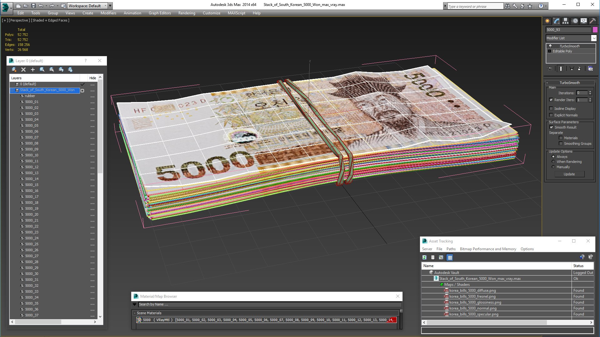The height and width of the screenshot is (337, 600).
Task: Click the Project Folder icon beside Workspace selector
Action: coord(63,6)
